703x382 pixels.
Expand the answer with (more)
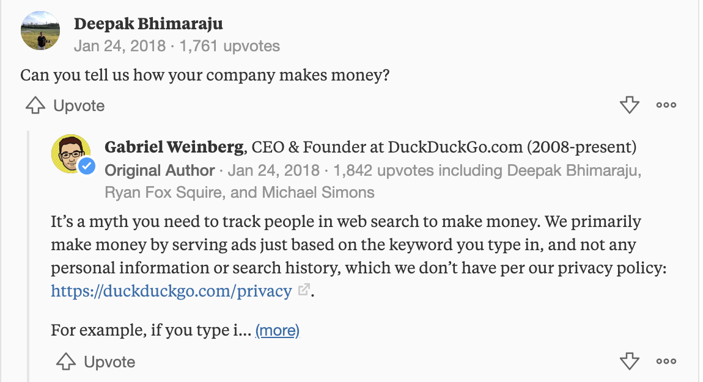tap(277, 331)
